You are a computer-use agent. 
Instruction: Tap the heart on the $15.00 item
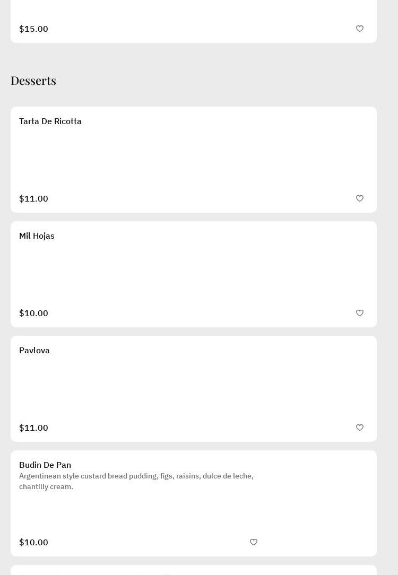pyautogui.click(x=360, y=29)
